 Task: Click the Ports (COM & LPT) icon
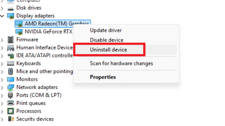click(11, 95)
